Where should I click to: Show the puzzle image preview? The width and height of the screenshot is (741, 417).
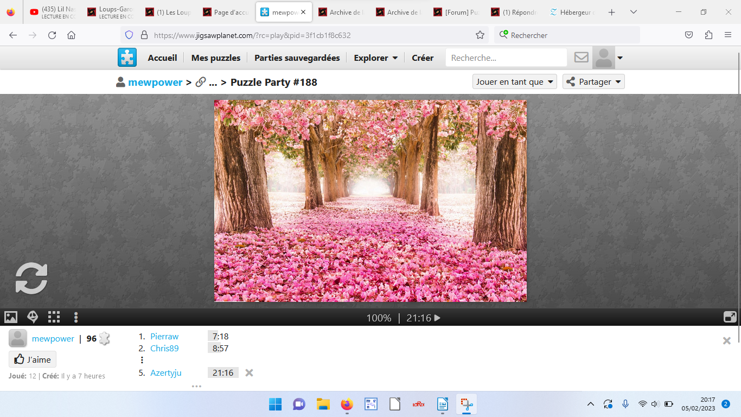11,317
